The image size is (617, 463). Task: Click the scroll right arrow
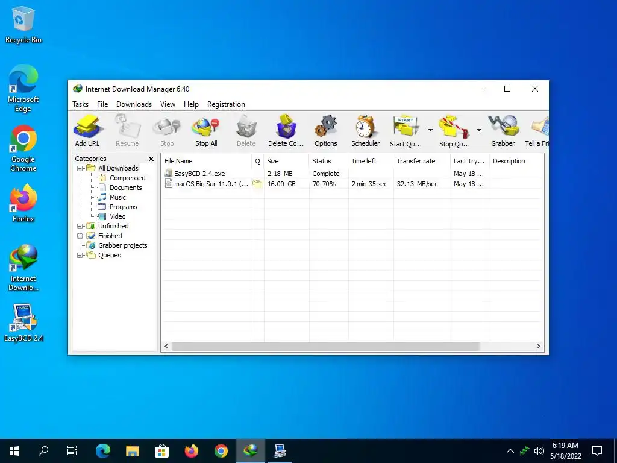538,347
